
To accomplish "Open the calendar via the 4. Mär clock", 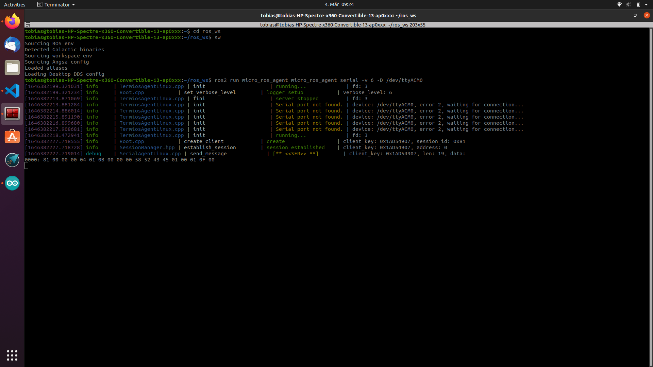I will 339,4.
